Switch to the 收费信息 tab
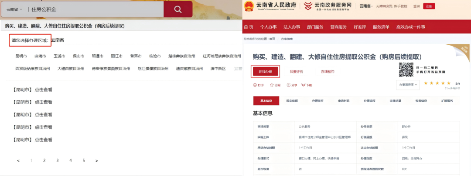 tap(421, 101)
